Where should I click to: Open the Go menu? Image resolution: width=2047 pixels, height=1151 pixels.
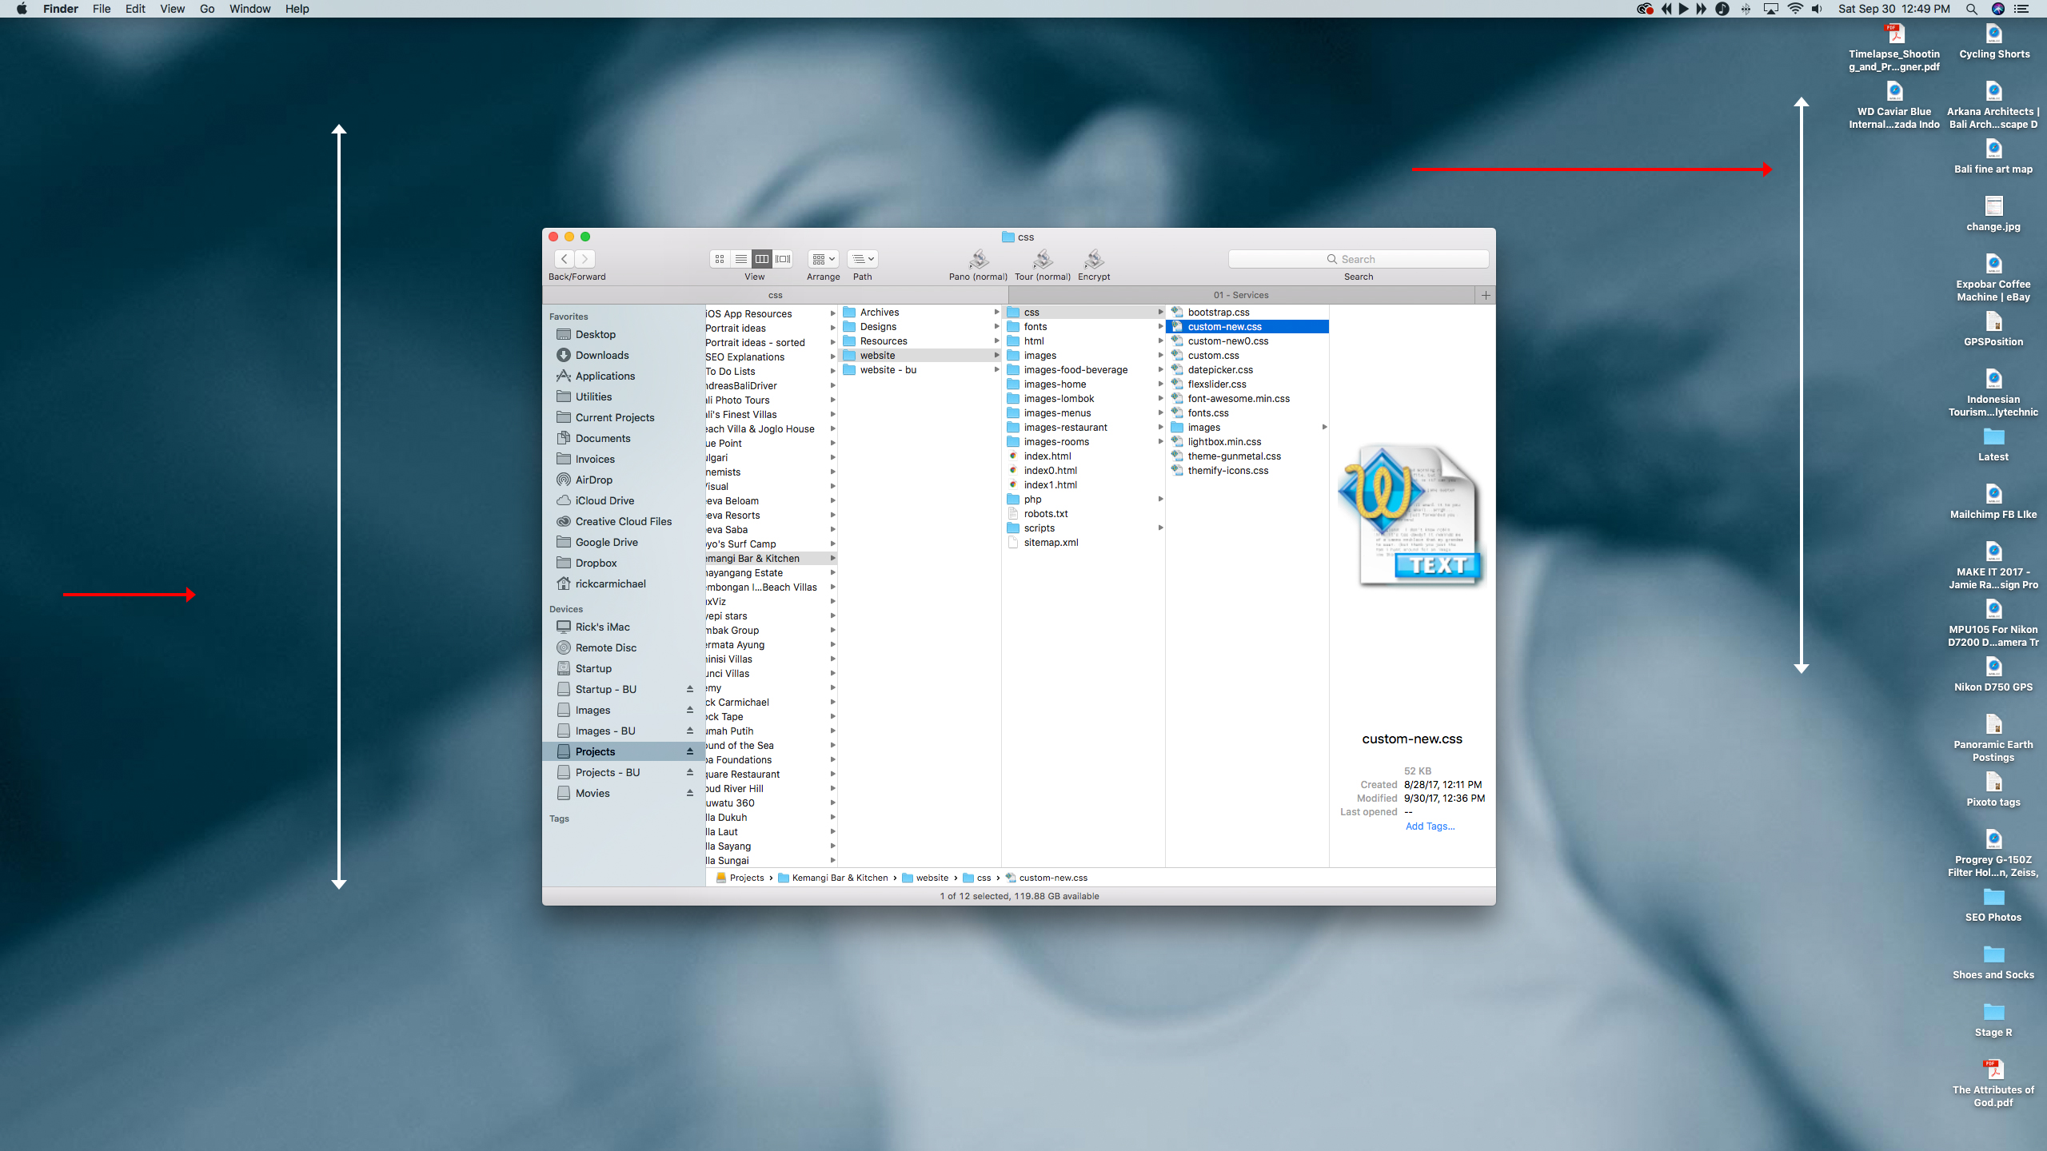[207, 9]
